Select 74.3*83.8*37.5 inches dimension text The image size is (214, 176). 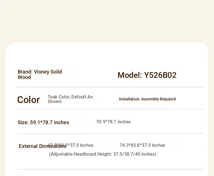click(x=142, y=145)
